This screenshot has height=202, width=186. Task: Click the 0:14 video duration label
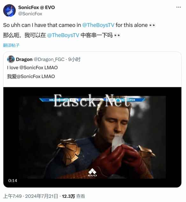point(12,181)
